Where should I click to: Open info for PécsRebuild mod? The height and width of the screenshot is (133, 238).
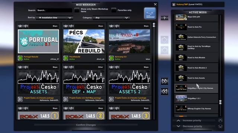[x=71, y=26]
